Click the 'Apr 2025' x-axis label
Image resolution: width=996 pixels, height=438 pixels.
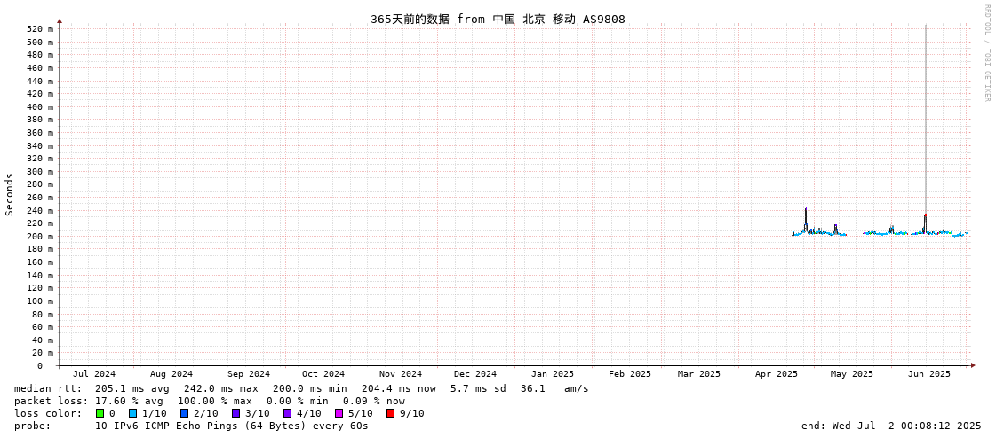[777, 374]
